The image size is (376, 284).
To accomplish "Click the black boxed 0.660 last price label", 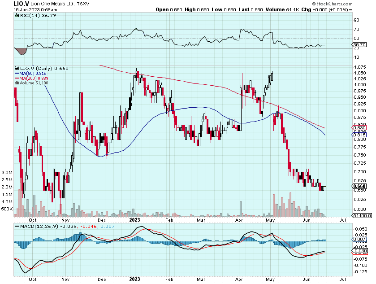I will pyautogui.click(x=359, y=186).
